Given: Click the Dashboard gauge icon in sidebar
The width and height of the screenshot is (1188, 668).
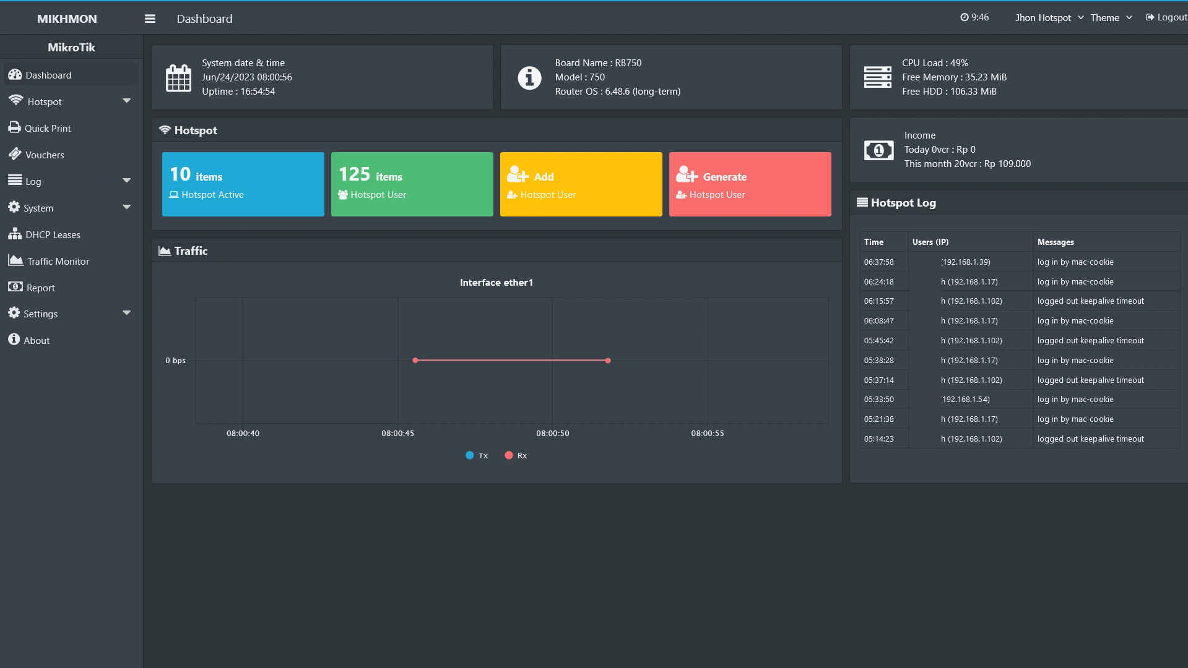Looking at the screenshot, I should pos(15,75).
